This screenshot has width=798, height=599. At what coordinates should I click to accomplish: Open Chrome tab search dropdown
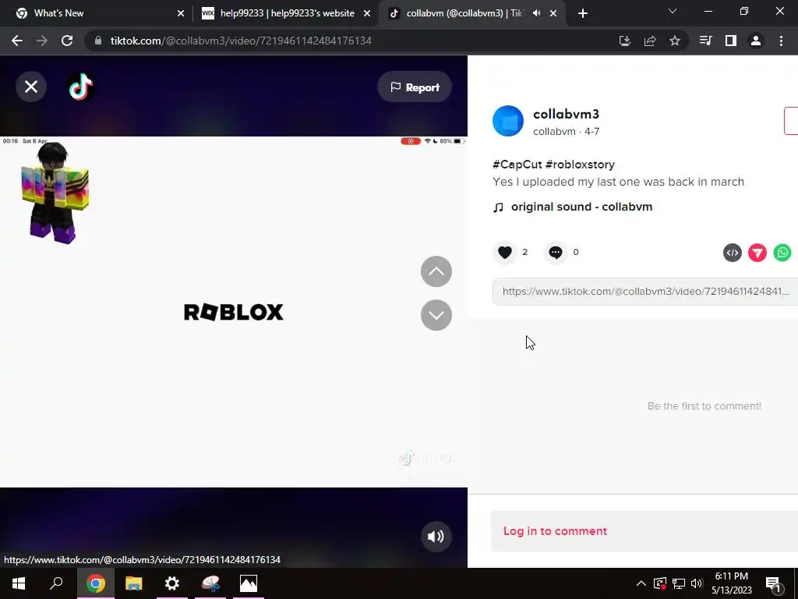pyautogui.click(x=673, y=11)
